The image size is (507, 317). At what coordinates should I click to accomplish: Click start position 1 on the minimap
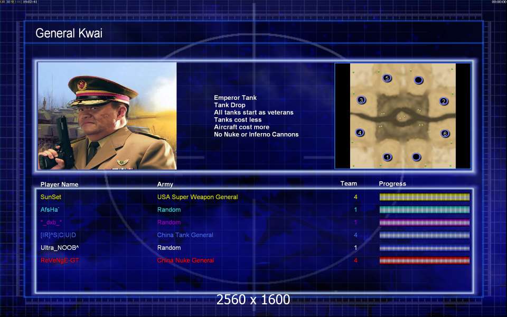coord(387,157)
